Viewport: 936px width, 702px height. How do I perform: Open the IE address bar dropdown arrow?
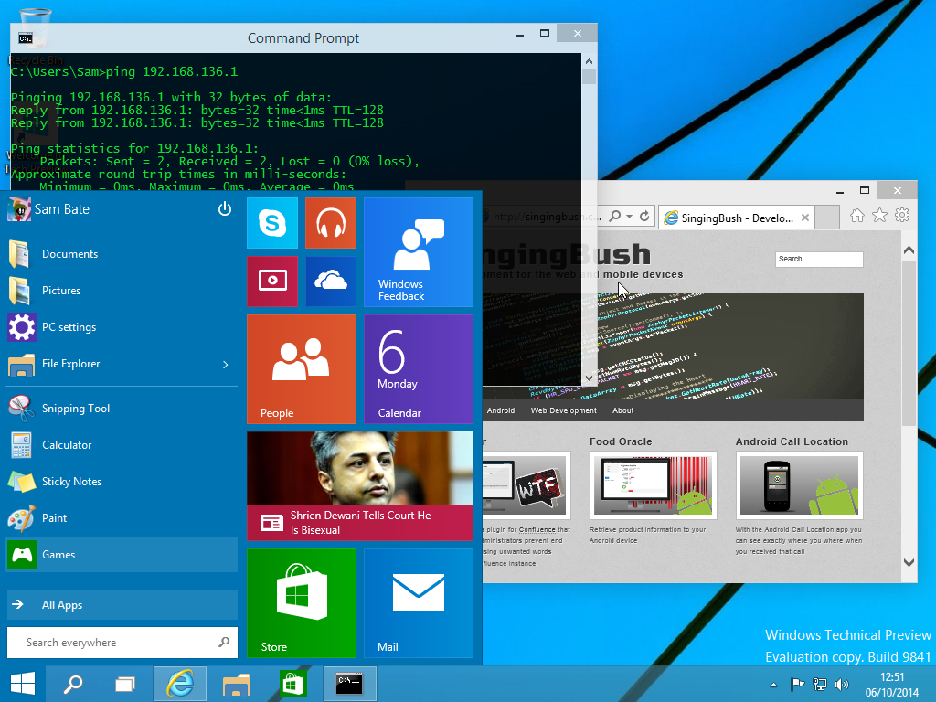click(x=629, y=216)
